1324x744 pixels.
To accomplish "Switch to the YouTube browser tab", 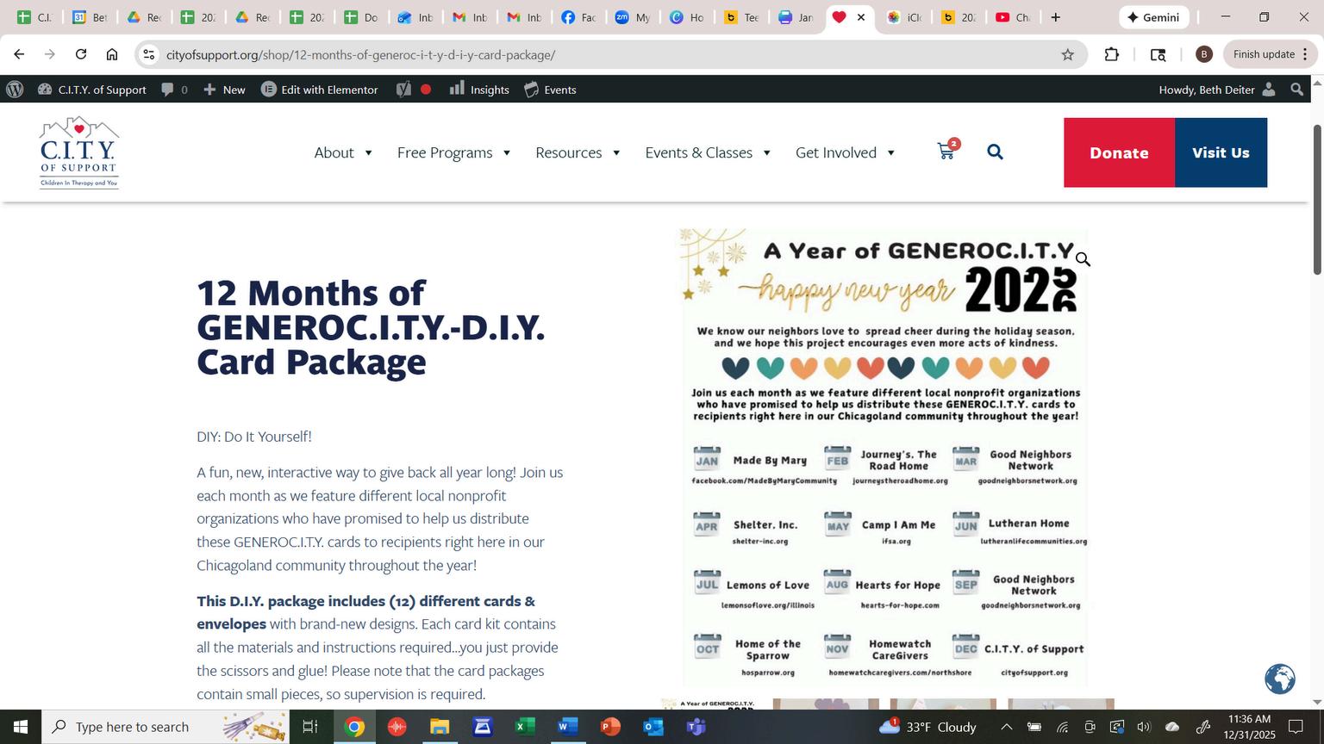I will point(1013,17).
